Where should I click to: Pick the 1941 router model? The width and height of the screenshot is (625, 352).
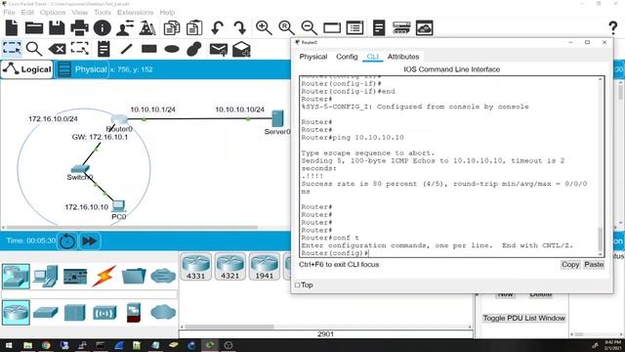tap(265, 267)
